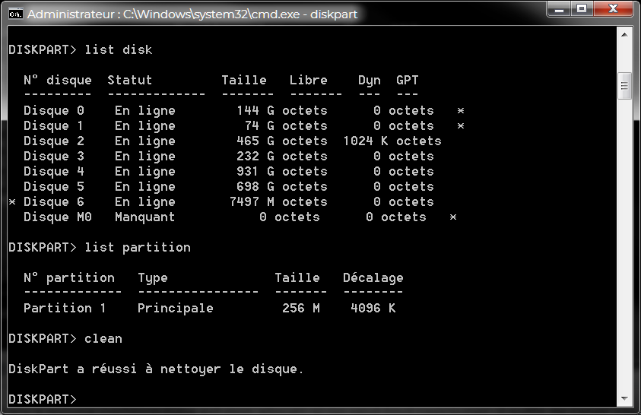The height and width of the screenshot is (415, 641).
Task: Click the asterisk marking the selected Disque 6
Action: click(12, 202)
